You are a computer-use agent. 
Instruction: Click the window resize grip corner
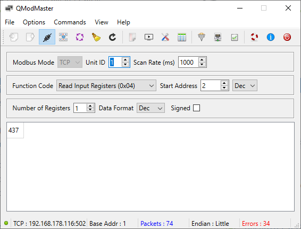click(297, 225)
